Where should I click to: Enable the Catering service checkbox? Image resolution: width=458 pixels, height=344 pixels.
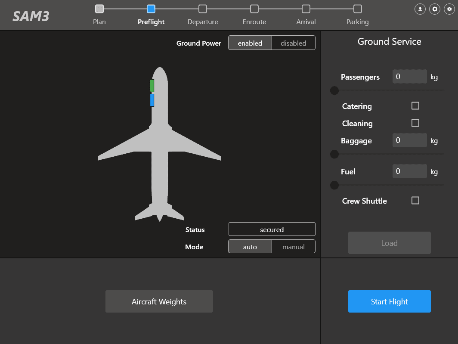point(415,105)
